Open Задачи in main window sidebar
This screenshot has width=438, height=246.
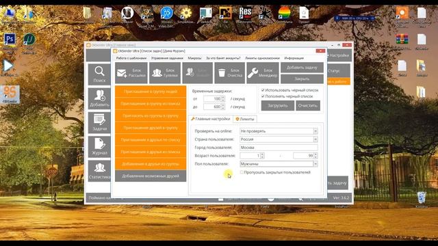pos(99,122)
